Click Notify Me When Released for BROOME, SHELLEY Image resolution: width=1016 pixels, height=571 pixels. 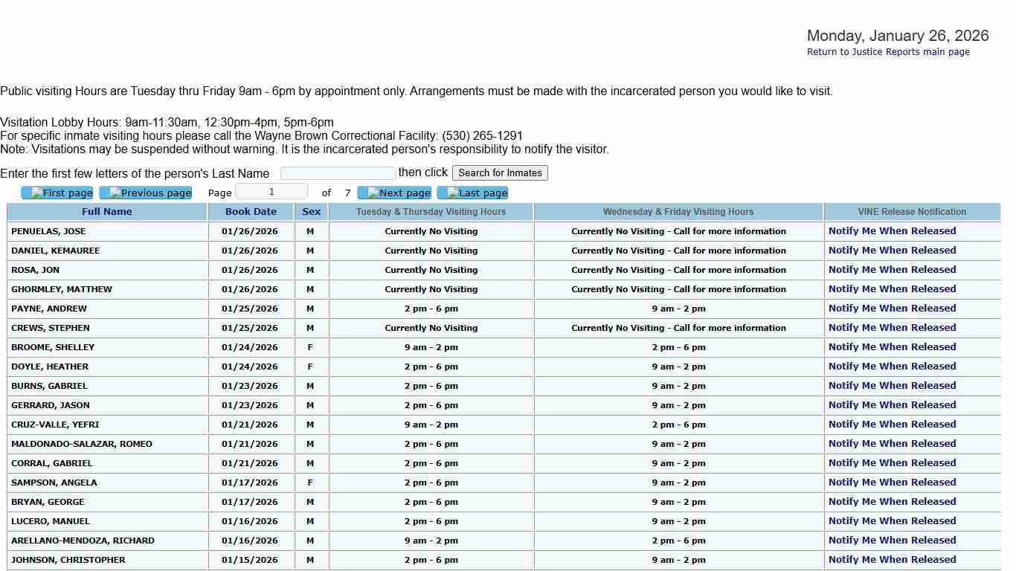[x=892, y=347]
